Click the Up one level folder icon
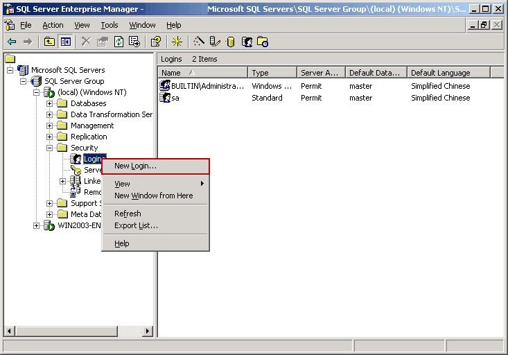 (x=49, y=42)
